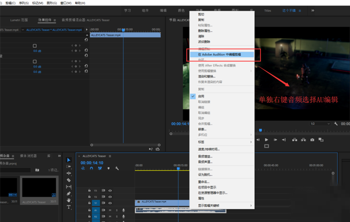
Task: Activate the Type (T) tool
Action: [69, 207]
